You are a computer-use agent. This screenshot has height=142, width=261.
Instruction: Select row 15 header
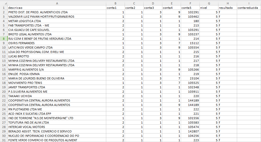pos(4,70)
